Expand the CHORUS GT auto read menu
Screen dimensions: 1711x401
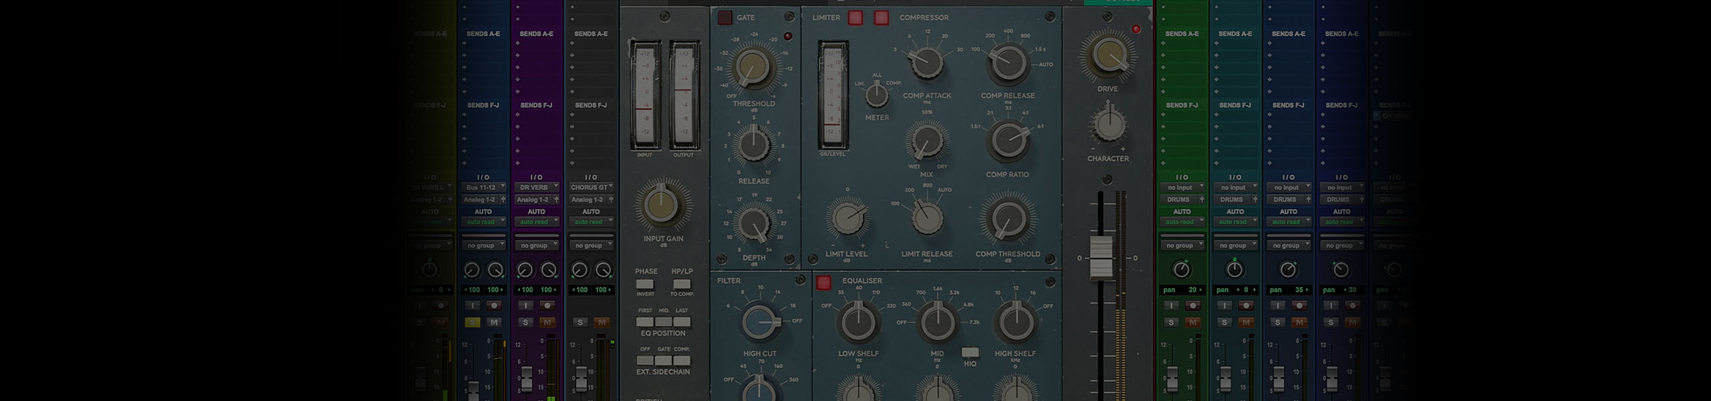click(x=591, y=222)
